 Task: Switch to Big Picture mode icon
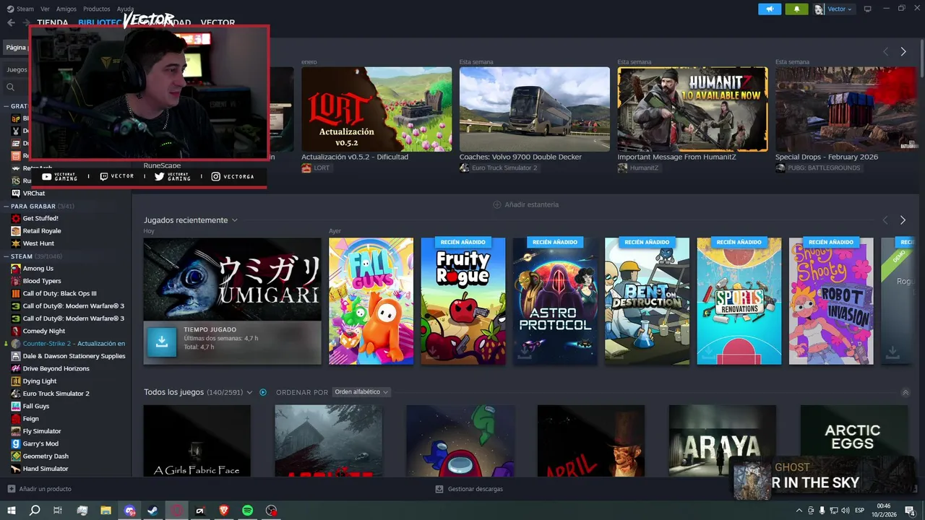(868, 9)
